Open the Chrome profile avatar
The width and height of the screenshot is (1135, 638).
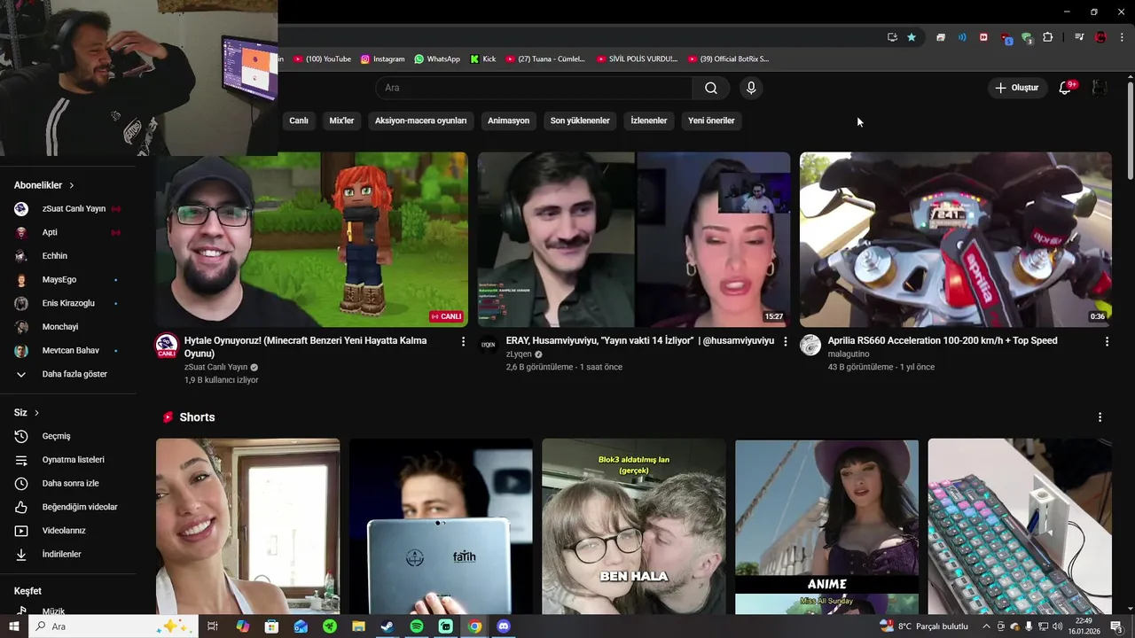coord(1100,37)
